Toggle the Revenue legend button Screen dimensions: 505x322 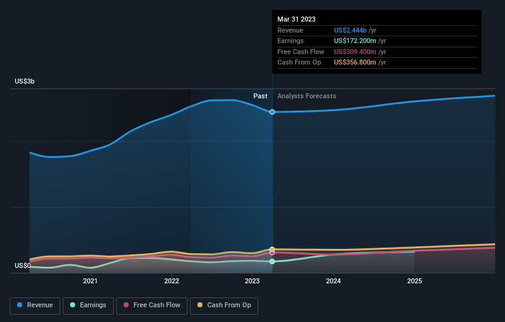tap(35, 305)
